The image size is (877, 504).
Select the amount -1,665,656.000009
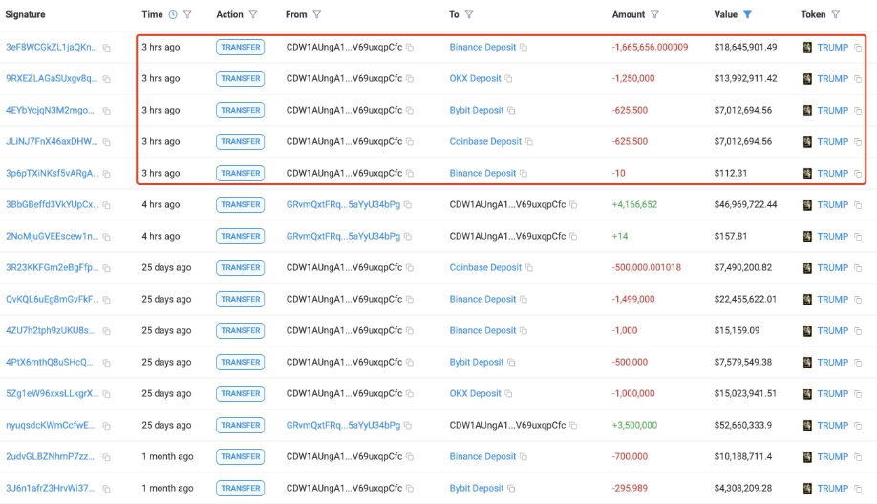click(650, 48)
